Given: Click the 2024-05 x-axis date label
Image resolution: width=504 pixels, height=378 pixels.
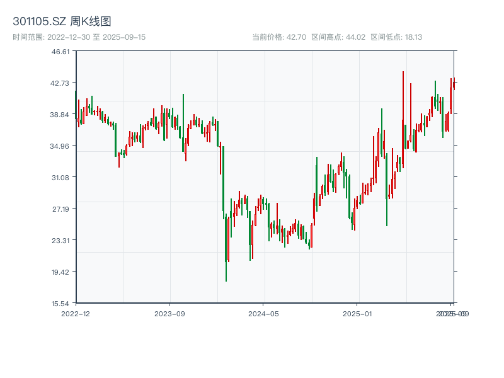Looking at the screenshot, I should (264, 313).
